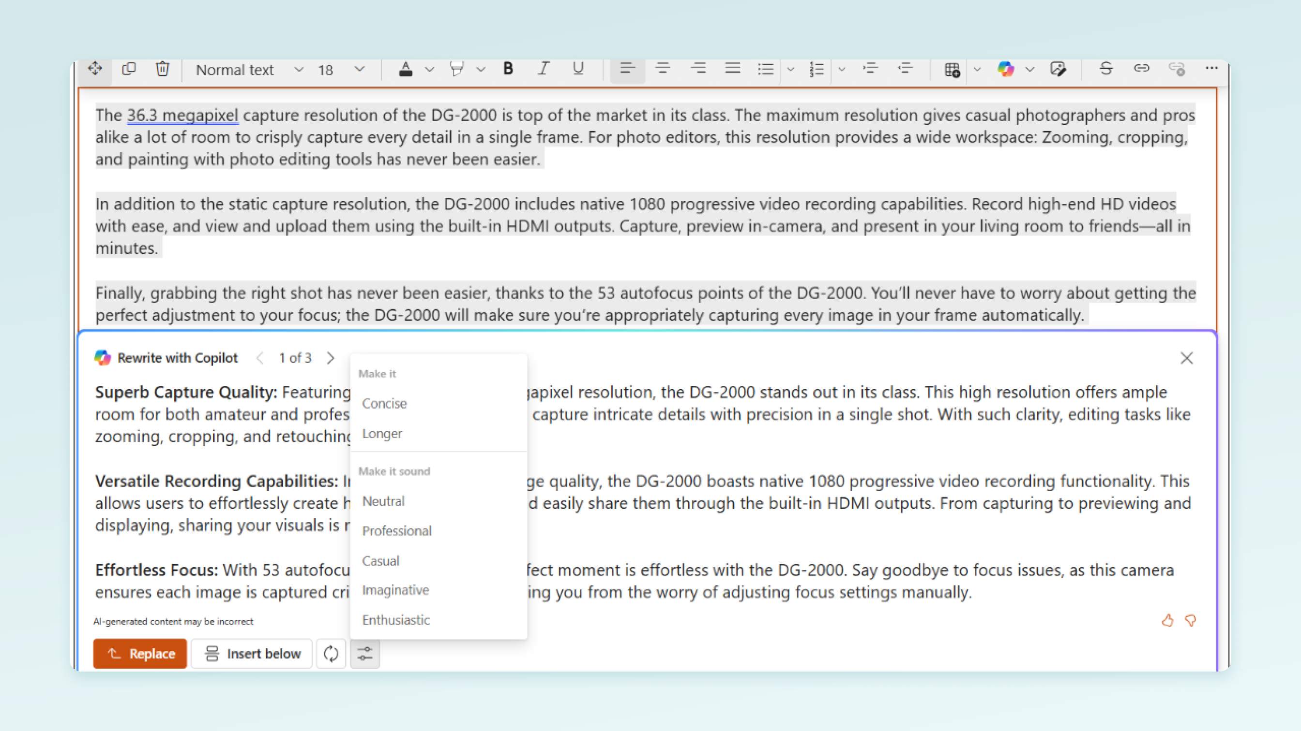Viewport: 1301px width, 731px height.
Task: Toggle italic formatting
Action: tap(543, 69)
